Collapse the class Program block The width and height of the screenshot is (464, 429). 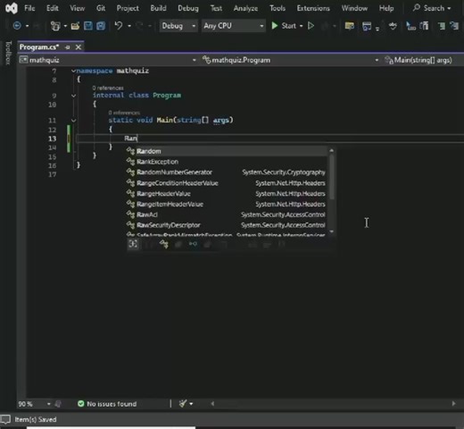pyautogui.click(x=73, y=96)
